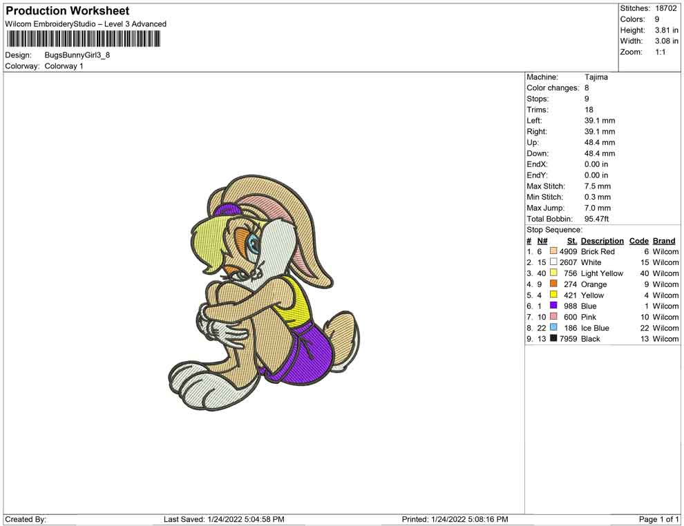Screen dimensions: 684x526
Task: Click the Zoom value '1:1'
Action: (661, 52)
